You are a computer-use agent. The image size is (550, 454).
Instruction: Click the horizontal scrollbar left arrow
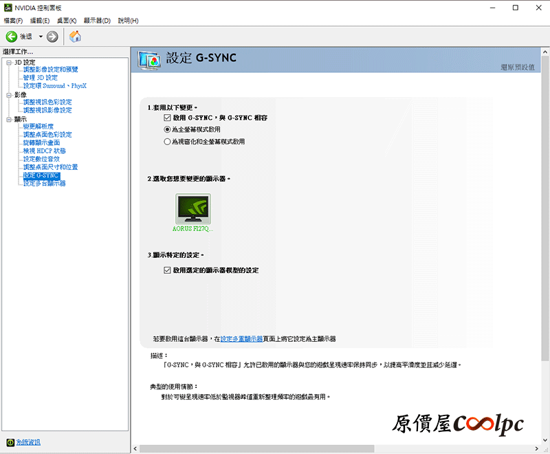coord(135,448)
